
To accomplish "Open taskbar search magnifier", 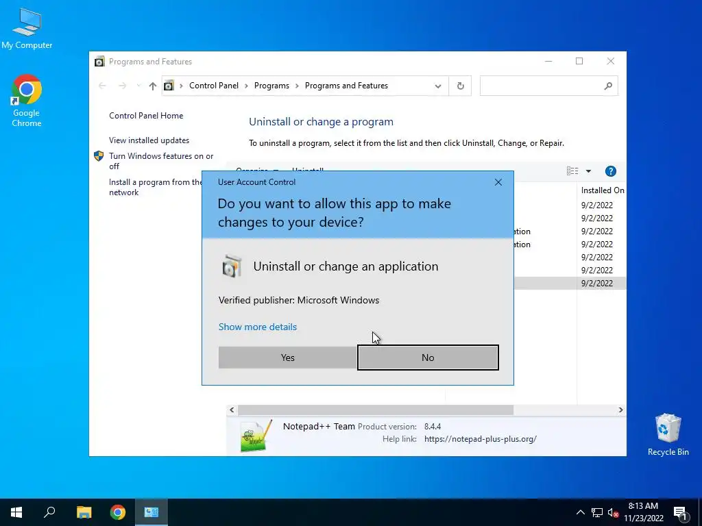I will pos(49,512).
